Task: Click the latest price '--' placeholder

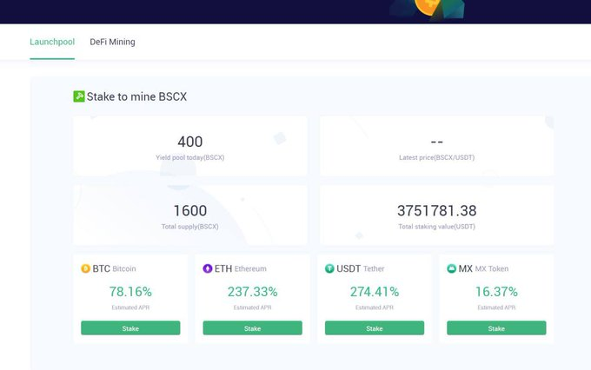Action: point(437,142)
